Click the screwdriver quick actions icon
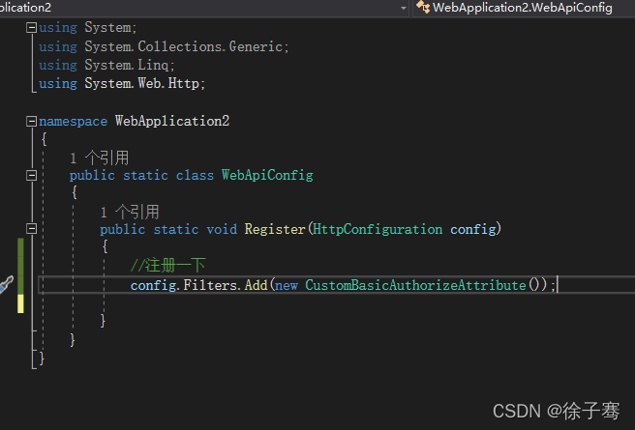The height and width of the screenshot is (430, 635). pos(6,284)
